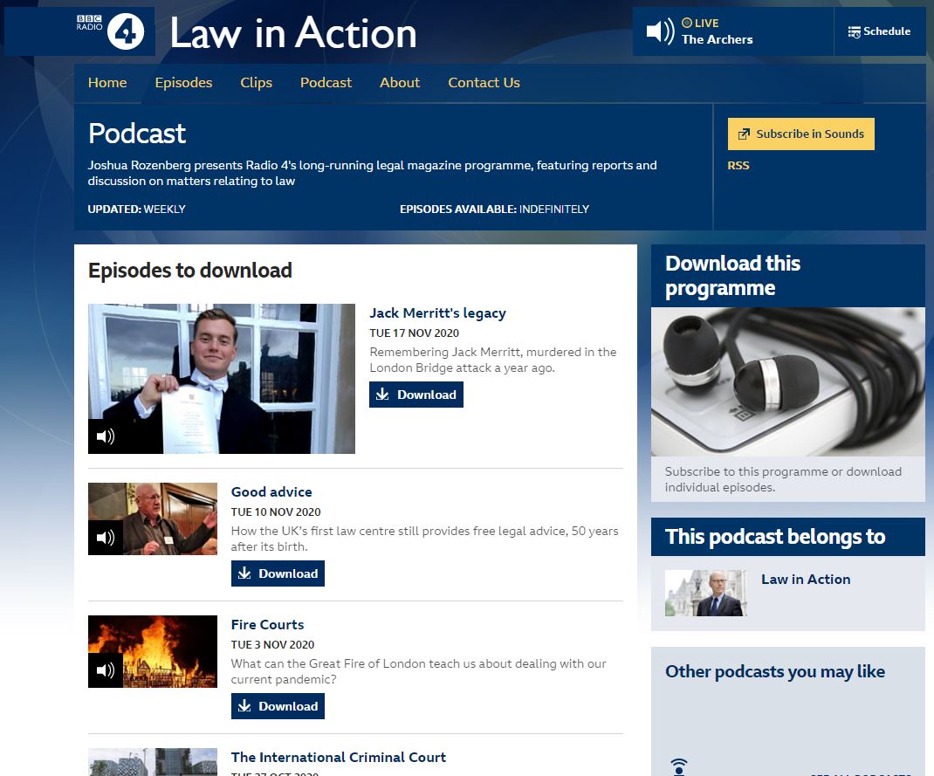Open the Good advice episode title

(x=271, y=492)
